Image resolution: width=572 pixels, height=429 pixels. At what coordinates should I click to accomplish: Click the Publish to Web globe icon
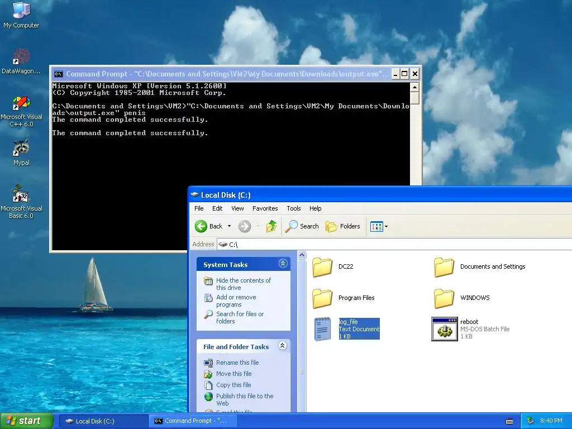pos(208,397)
